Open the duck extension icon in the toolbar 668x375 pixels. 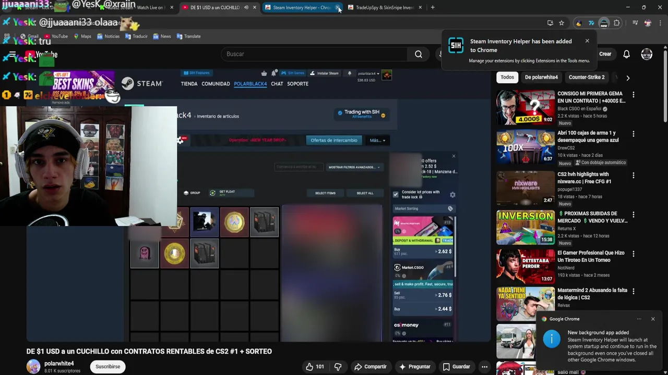[x=578, y=23]
